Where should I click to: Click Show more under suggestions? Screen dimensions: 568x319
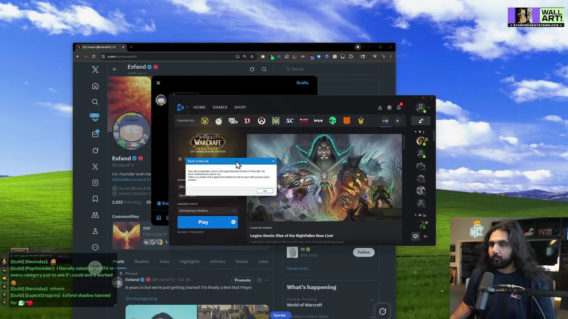point(297,268)
